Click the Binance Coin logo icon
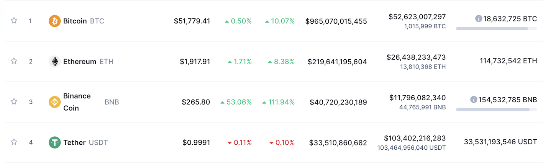The height and width of the screenshot is (165, 543). 55,102
